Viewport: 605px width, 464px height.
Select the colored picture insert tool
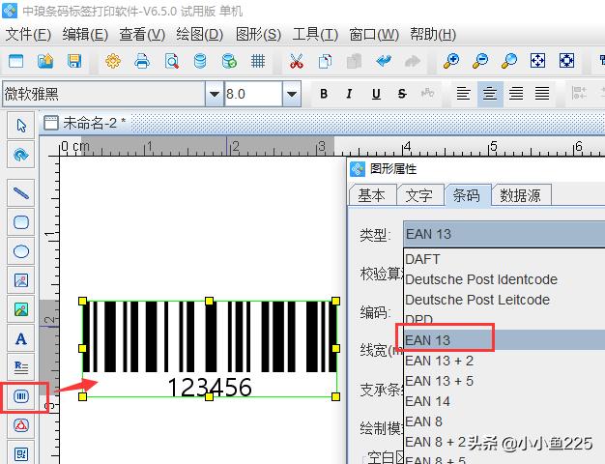(21, 309)
